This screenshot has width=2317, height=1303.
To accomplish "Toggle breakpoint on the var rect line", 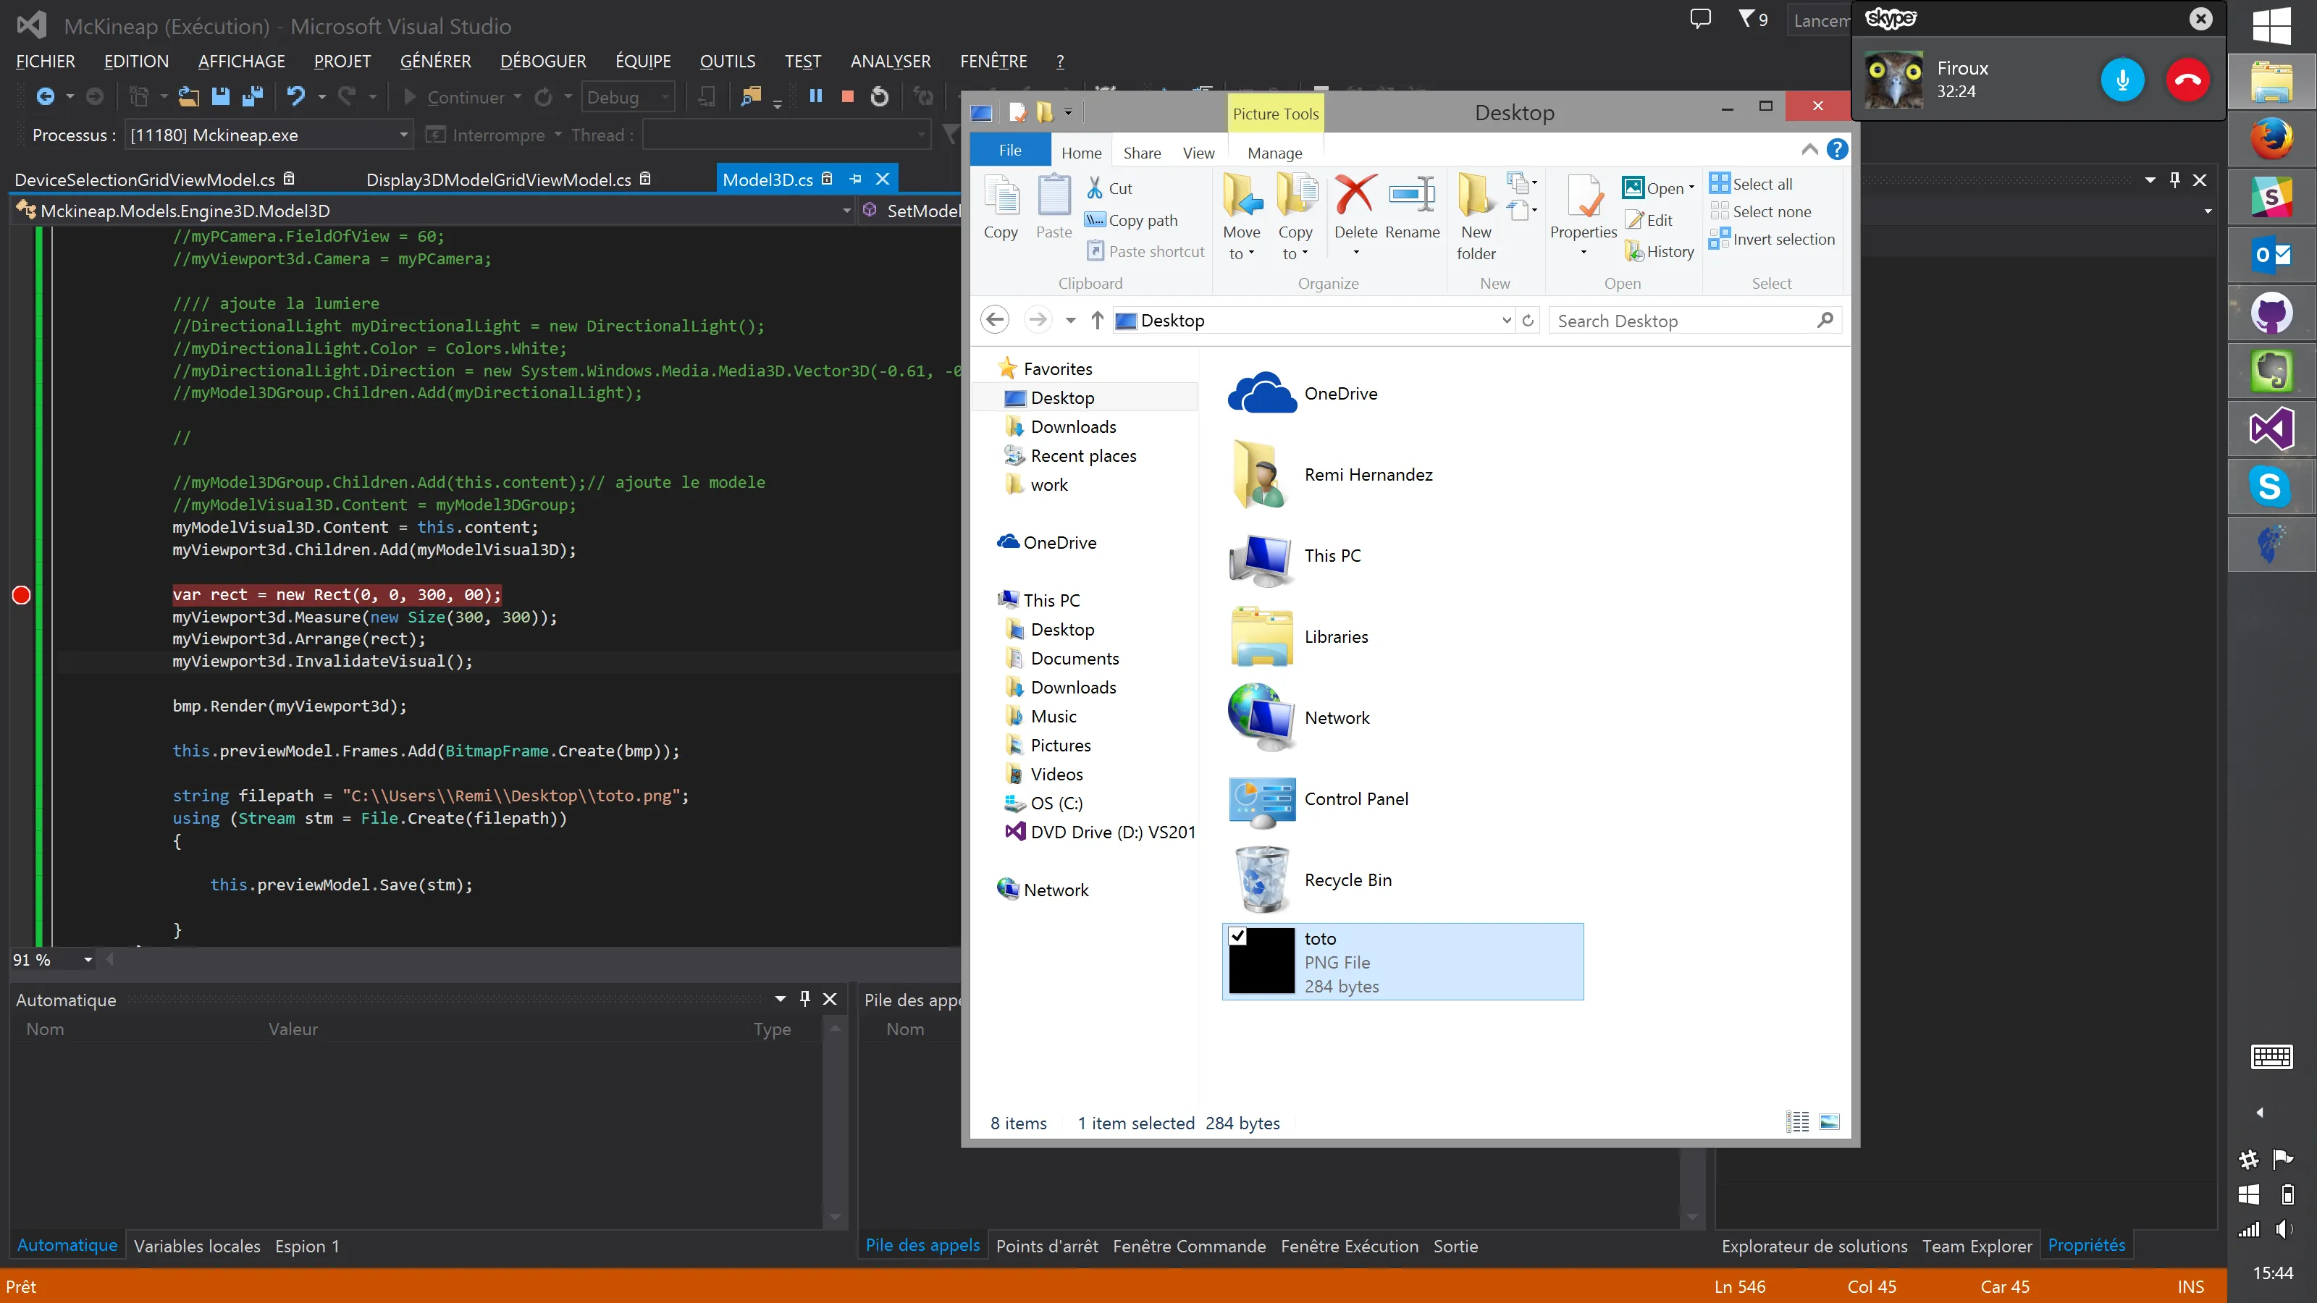I will 22,594.
